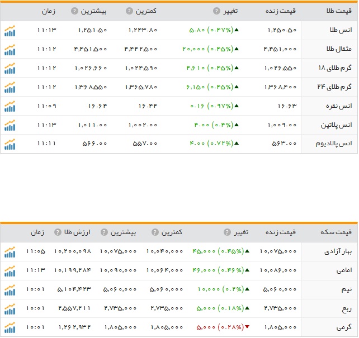
Task: Open chart icon for مثقال طلا row
Action: (x=10, y=50)
